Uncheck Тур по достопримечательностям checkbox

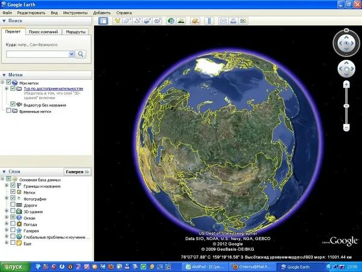[13, 88]
